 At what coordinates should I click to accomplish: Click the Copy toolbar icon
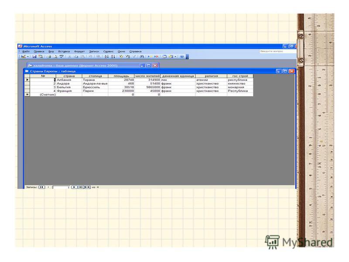[x=76, y=57]
